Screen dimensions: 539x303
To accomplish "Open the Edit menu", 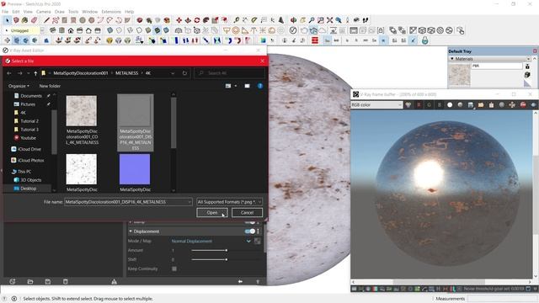I will click(x=16, y=12).
